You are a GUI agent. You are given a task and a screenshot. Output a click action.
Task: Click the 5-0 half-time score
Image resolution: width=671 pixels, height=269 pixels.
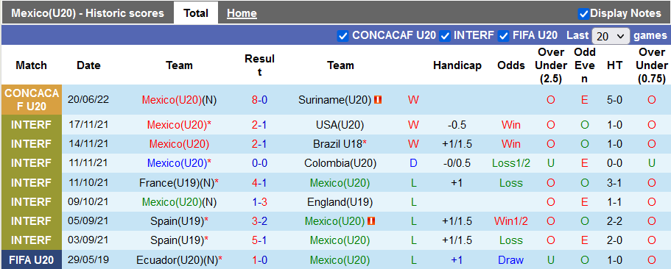[x=614, y=100]
